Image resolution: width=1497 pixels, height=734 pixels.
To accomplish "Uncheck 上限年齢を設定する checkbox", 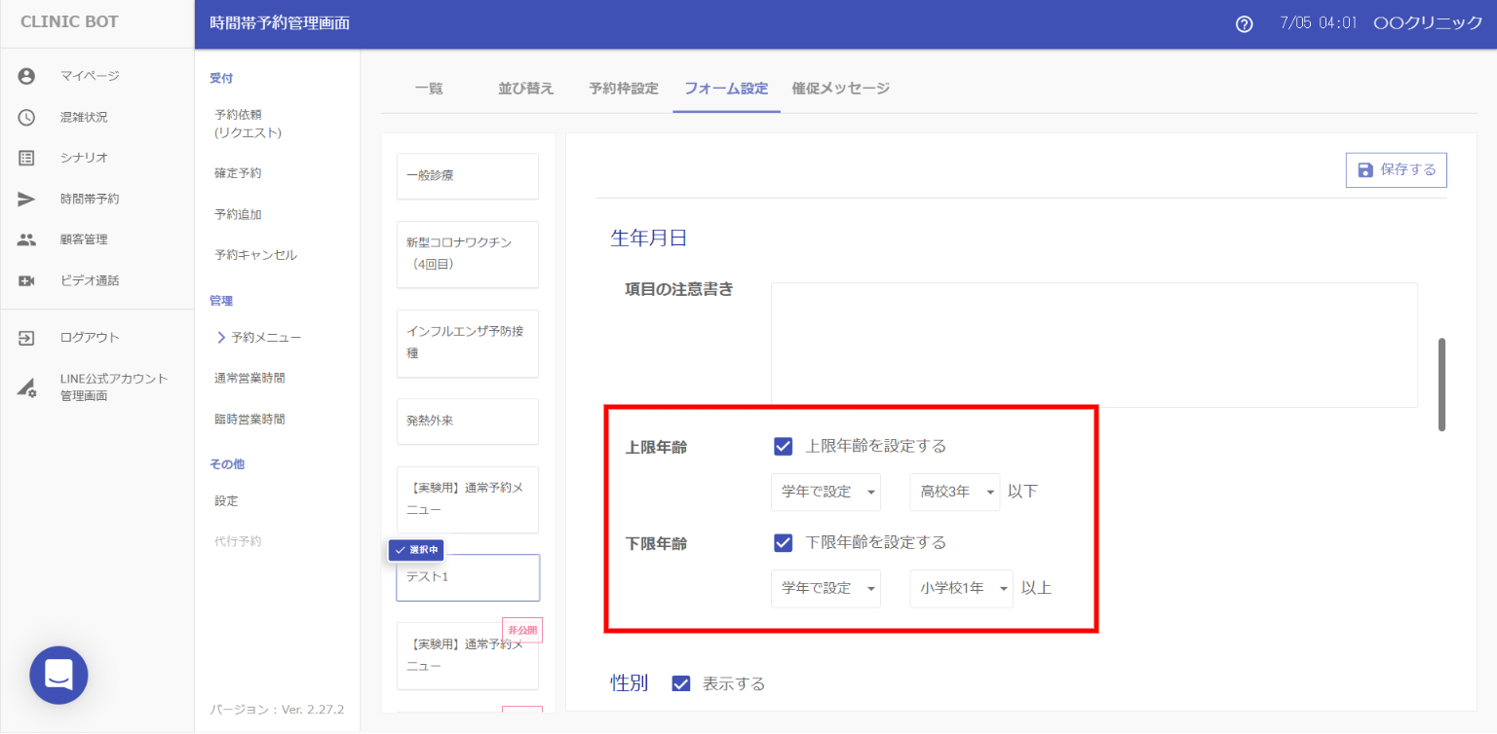I will pos(783,446).
